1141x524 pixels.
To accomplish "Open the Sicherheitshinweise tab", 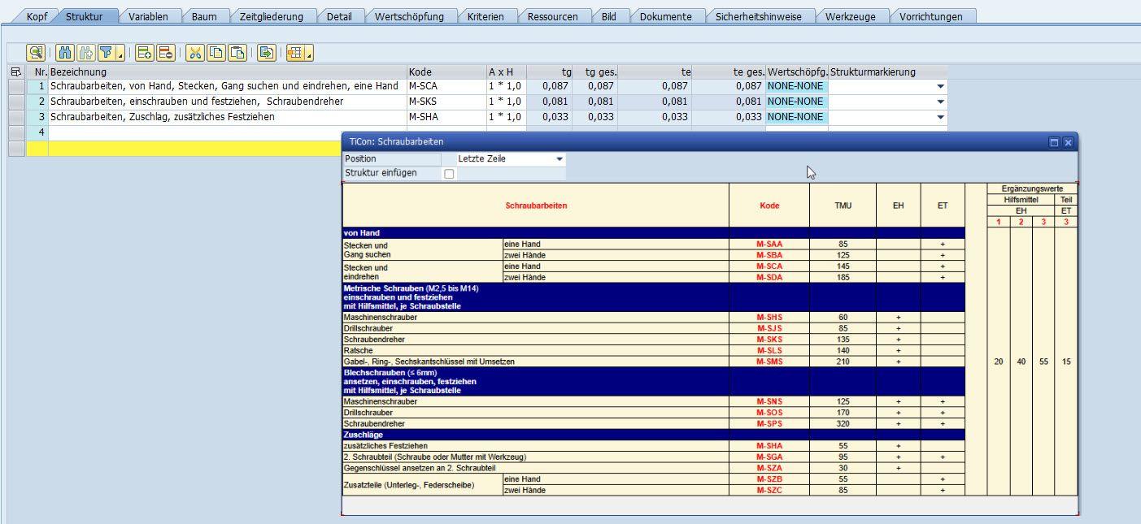I will pyautogui.click(x=758, y=16).
